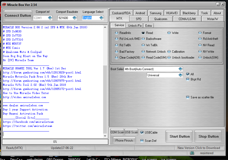Switch to the Android tab
The height and width of the screenshot is (160, 228).
(x=140, y=13)
